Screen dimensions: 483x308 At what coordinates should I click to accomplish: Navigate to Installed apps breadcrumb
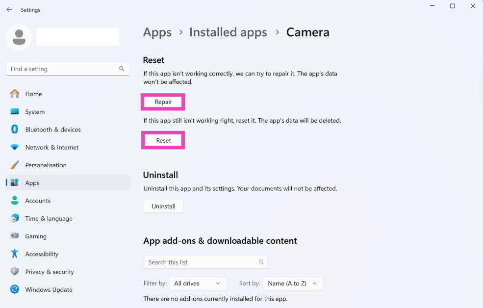click(x=228, y=32)
